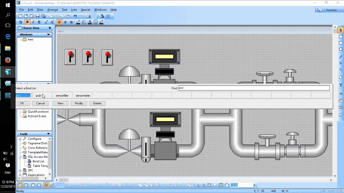The width and height of the screenshot is (344, 193).
Task: Select the Rounded Rectangle tool
Action: click(x=341, y=43)
